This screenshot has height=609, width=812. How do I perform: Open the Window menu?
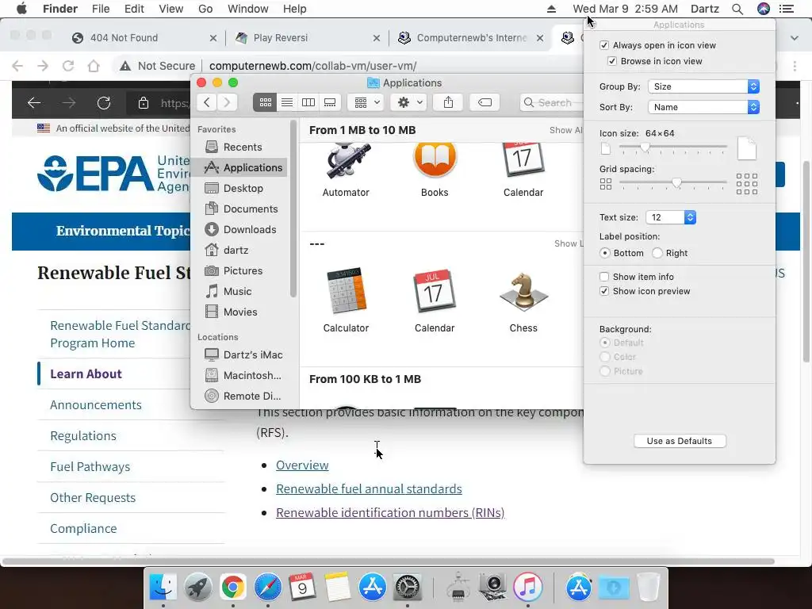248,9
